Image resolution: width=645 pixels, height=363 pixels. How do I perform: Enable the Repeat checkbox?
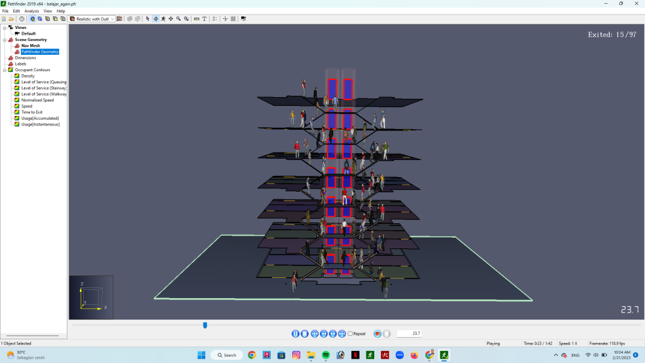tap(350, 333)
